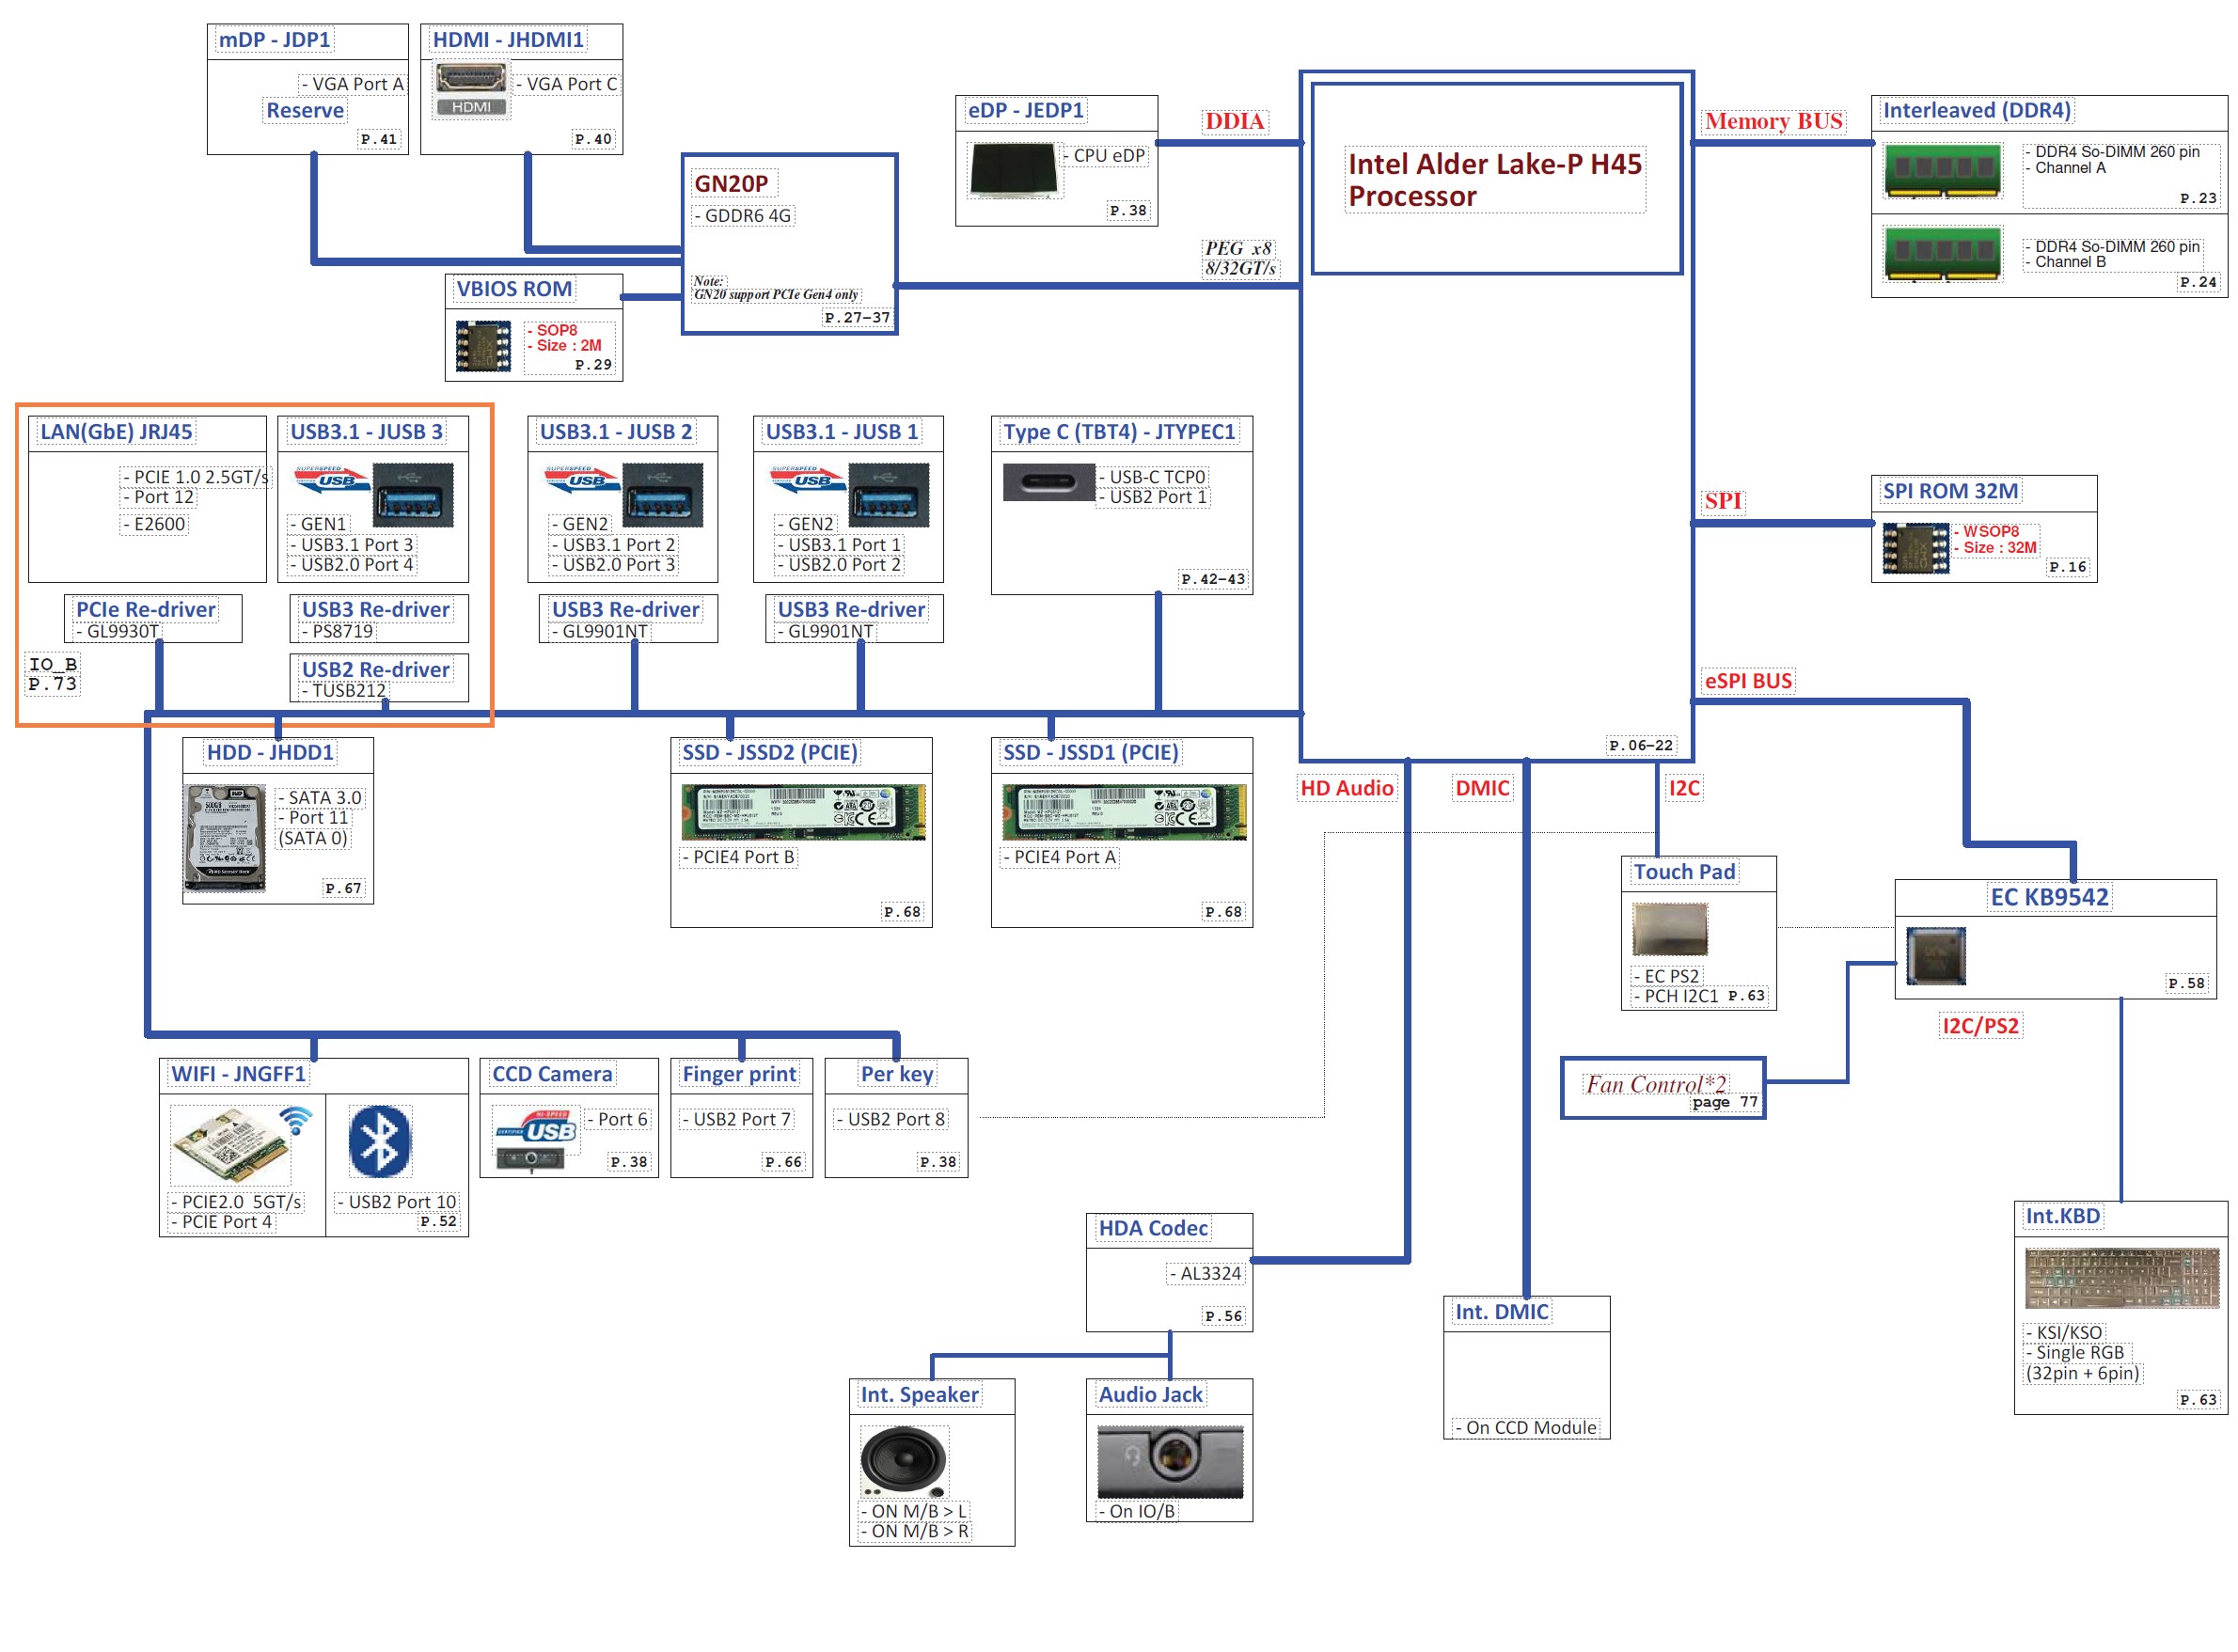Click the SSD JSSD1 module image
Image resolution: width=2238 pixels, height=1652 pixels.
tap(1124, 812)
